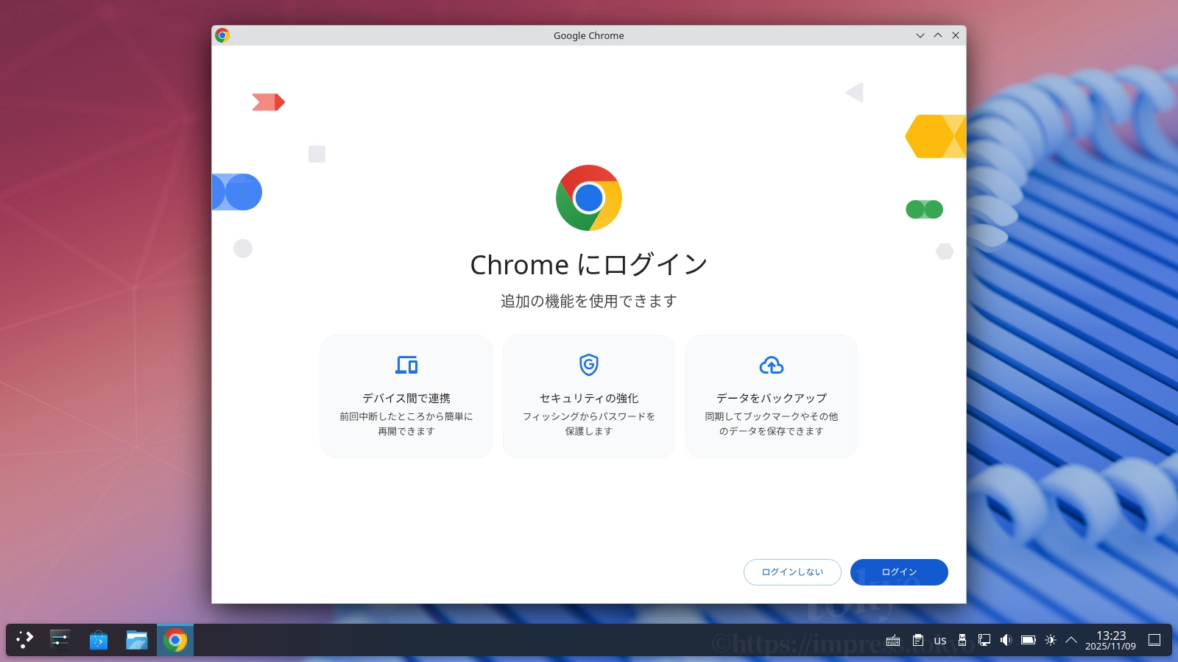Click the Google shield icon in セキュリティの強化 card
This screenshot has height=662, width=1178.
point(589,364)
